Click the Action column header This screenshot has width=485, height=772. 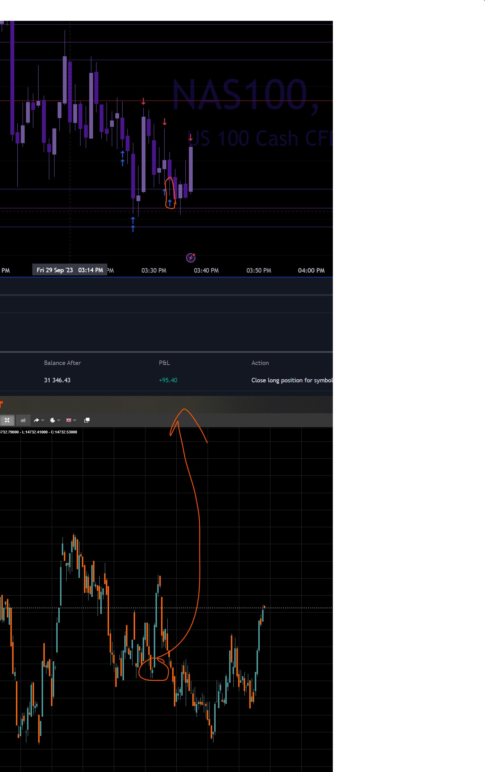point(260,363)
